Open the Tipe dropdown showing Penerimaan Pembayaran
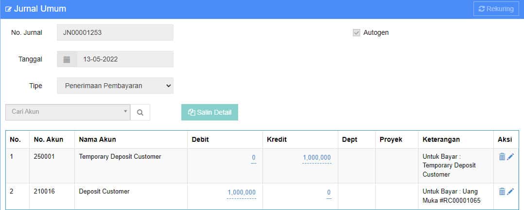524x210 pixels. click(x=115, y=86)
